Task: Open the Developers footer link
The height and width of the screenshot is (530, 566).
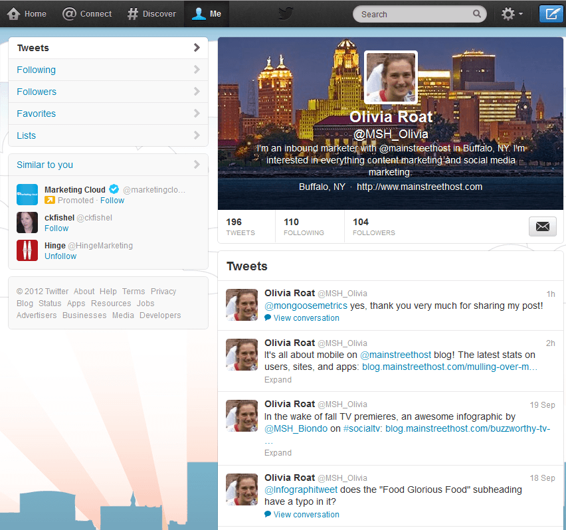Action: click(160, 315)
